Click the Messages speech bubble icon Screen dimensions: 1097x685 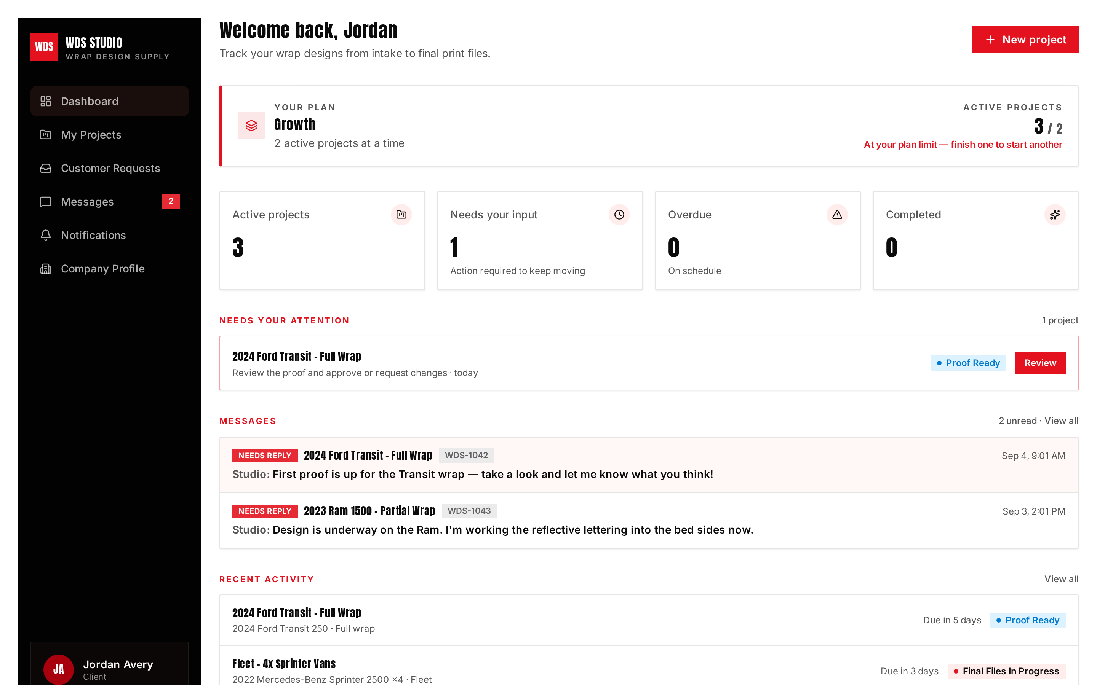coord(46,202)
